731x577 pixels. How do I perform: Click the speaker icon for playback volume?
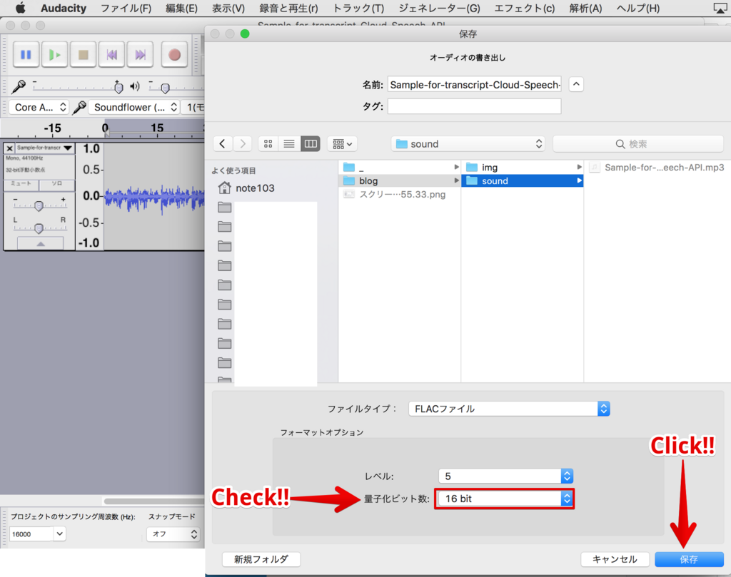[x=135, y=86]
